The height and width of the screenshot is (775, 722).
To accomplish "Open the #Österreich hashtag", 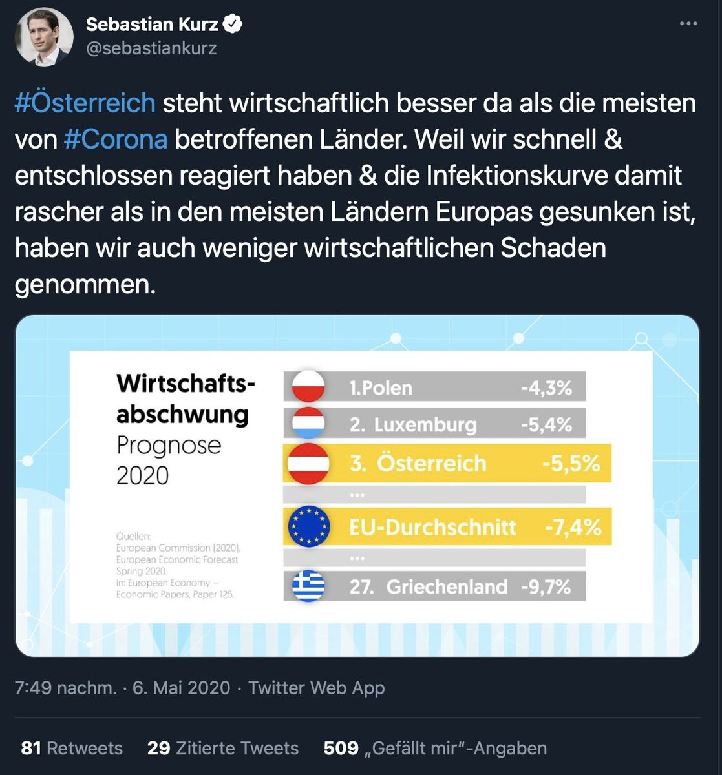I will 85,103.
